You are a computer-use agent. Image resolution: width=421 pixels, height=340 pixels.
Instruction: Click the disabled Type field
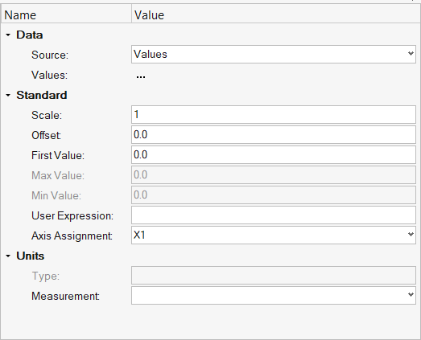274,276
